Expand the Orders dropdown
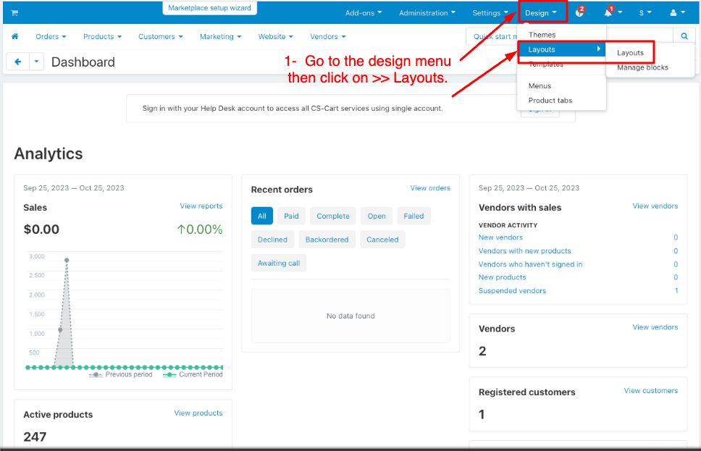 click(51, 37)
